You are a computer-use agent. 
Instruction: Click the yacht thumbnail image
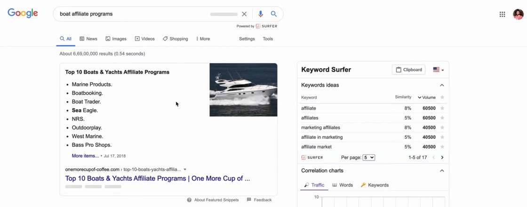pyautogui.click(x=243, y=90)
